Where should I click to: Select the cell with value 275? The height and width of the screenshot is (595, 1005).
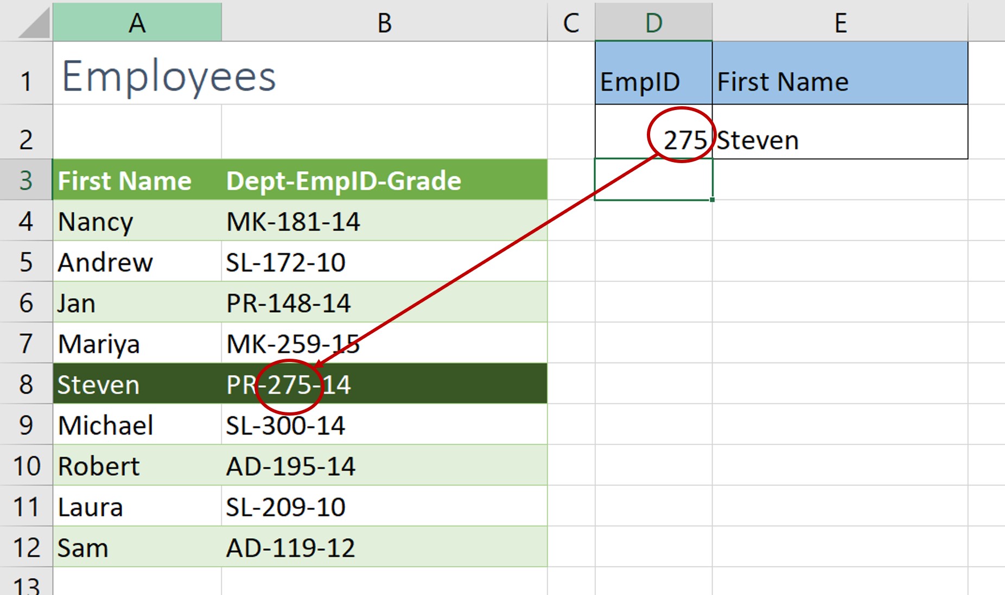click(x=653, y=132)
